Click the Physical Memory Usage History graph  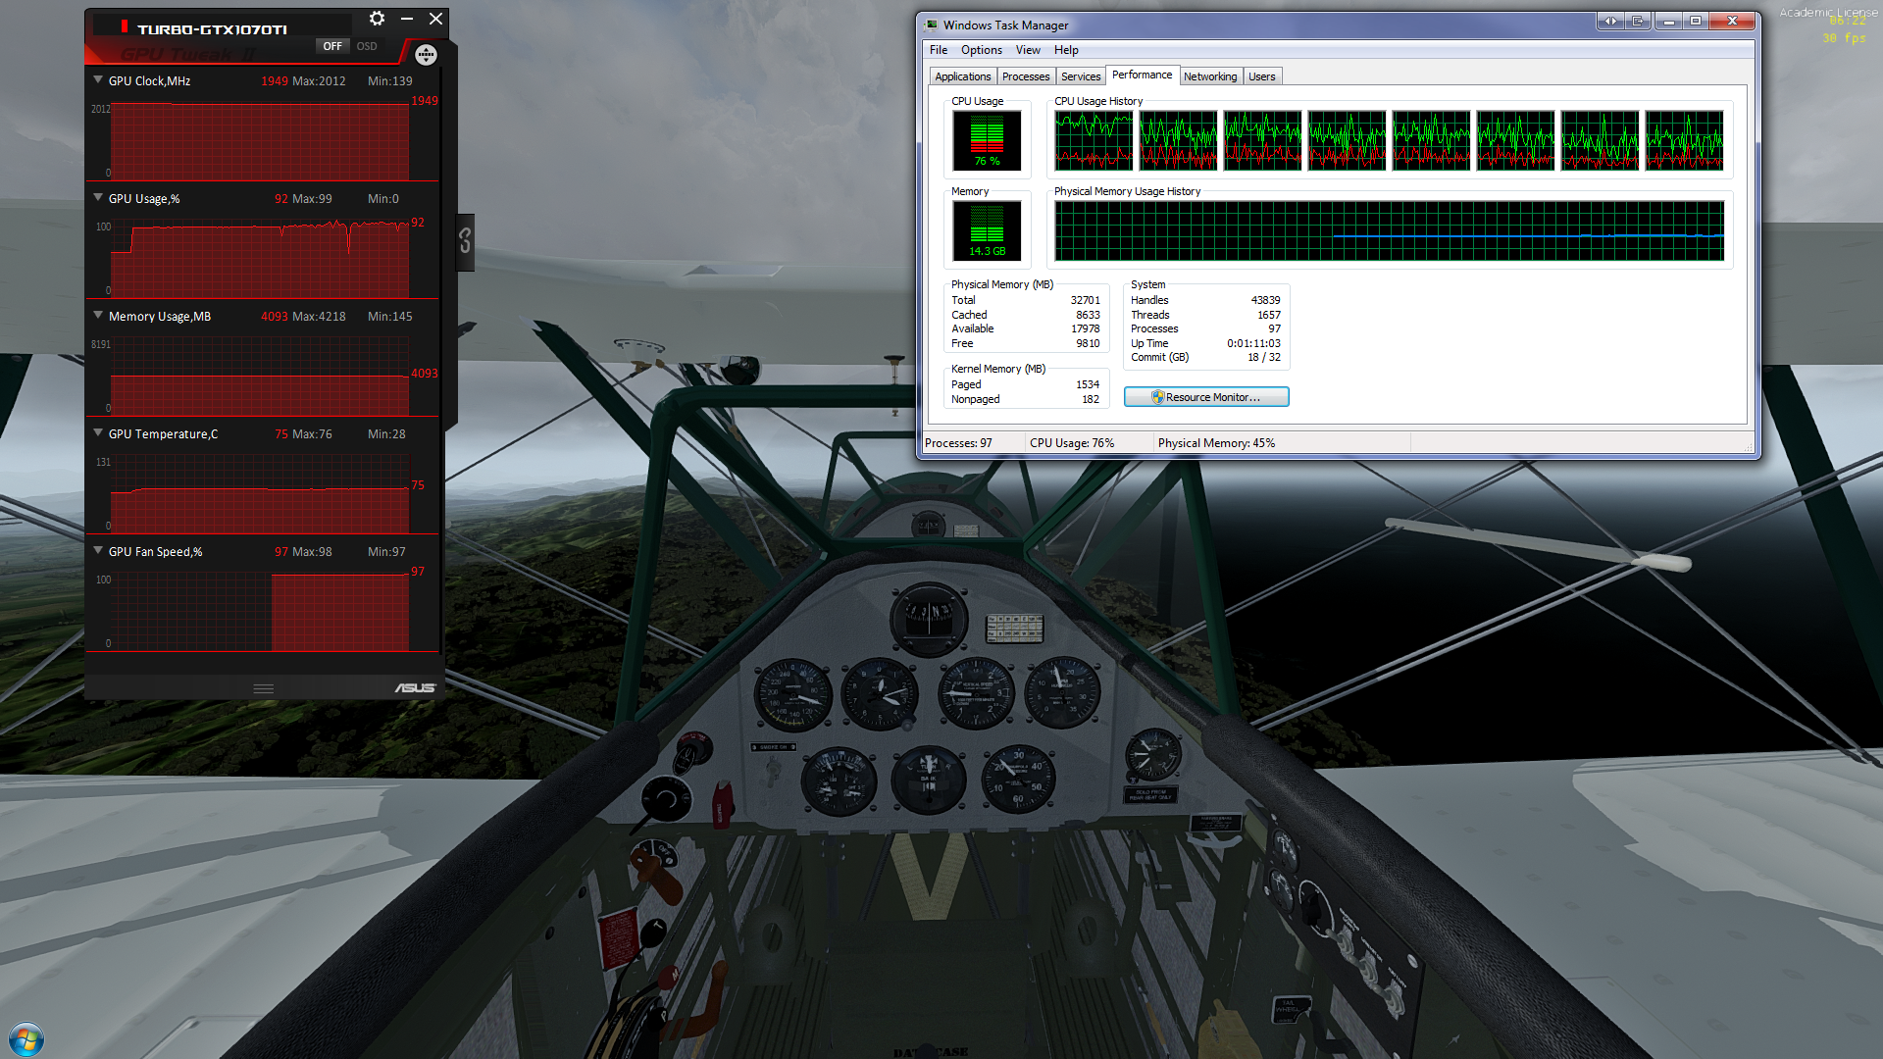coord(1389,230)
